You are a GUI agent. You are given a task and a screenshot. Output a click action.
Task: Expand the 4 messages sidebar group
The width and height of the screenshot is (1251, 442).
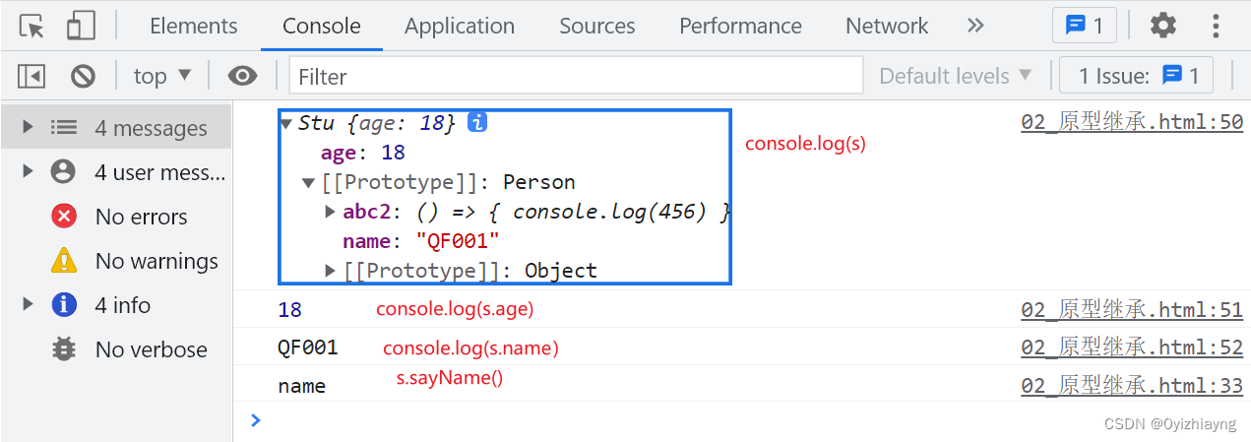tap(28, 128)
